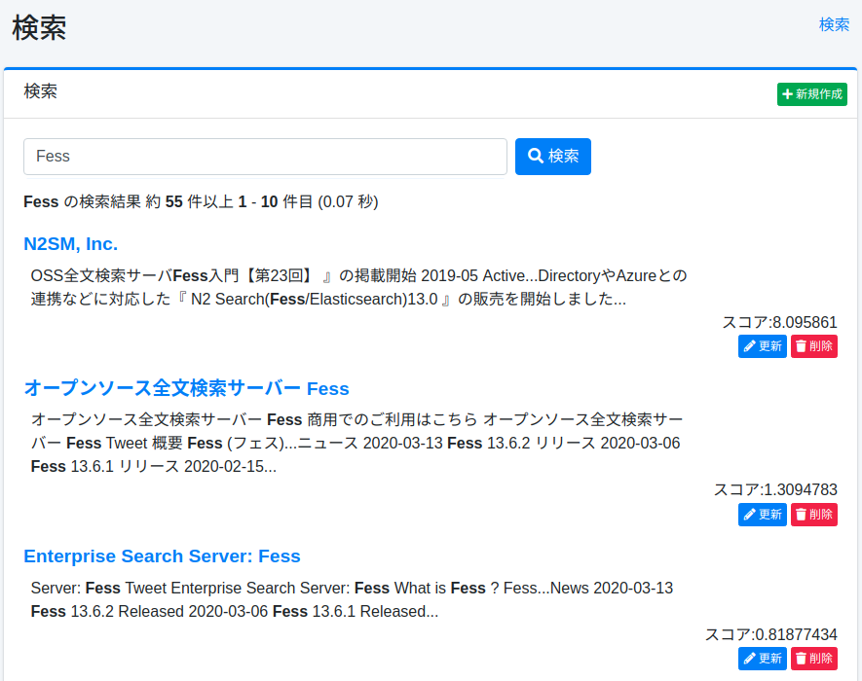Focus the search field containing Fess
This screenshot has height=681, width=862.
[265, 156]
